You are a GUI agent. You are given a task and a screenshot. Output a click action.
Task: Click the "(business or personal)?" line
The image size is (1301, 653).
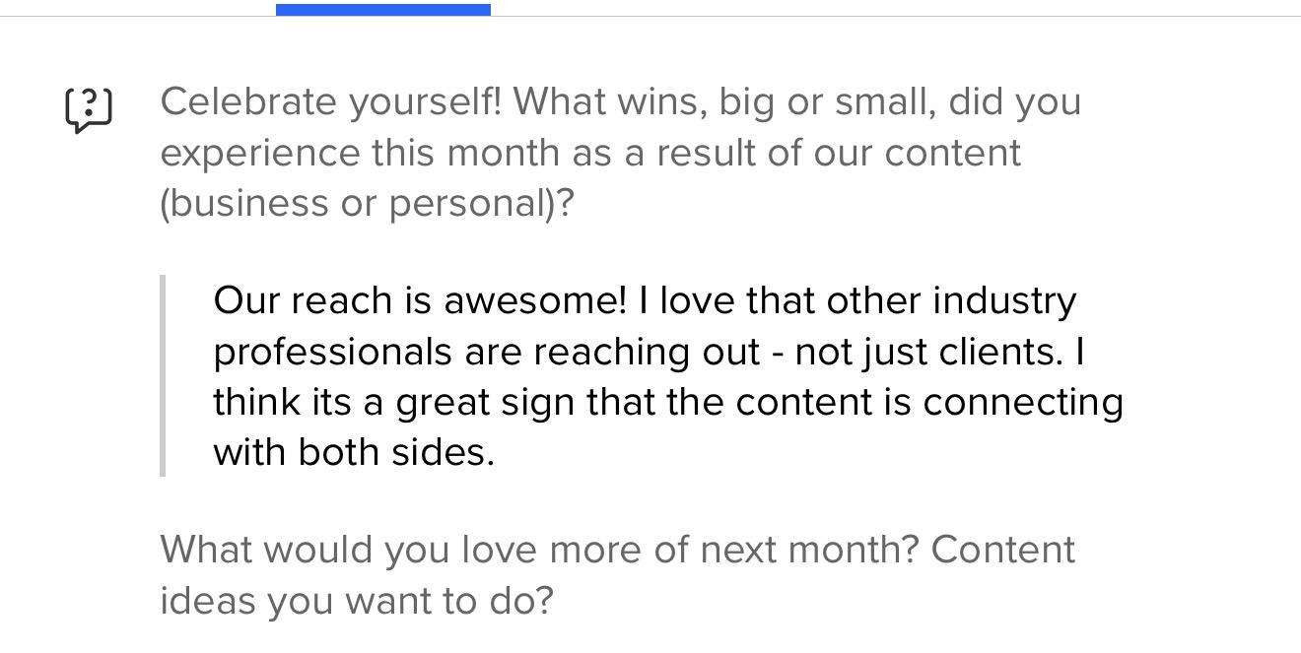coord(366,203)
